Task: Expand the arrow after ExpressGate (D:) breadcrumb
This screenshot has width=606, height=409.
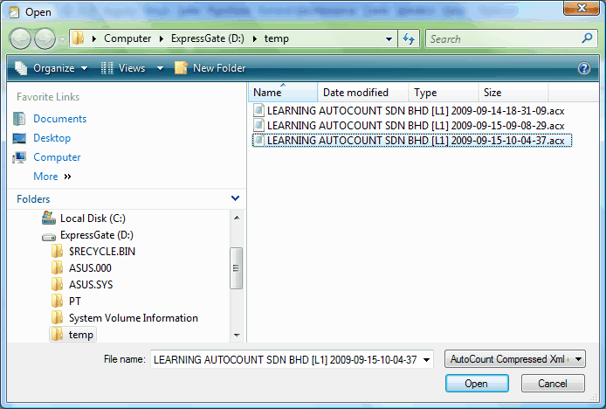Action: (x=255, y=38)
